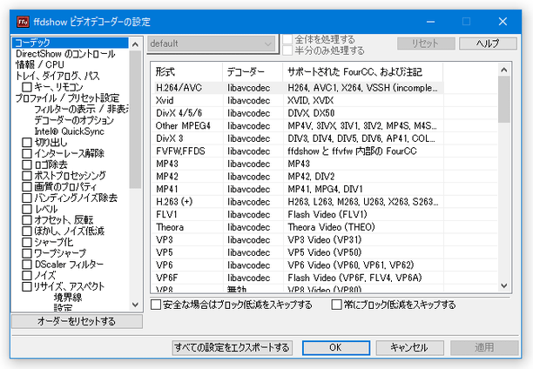This screenshot has height=369, width=533.
Task: Confirm with the OK button
Action: click(x=336, y=347)
